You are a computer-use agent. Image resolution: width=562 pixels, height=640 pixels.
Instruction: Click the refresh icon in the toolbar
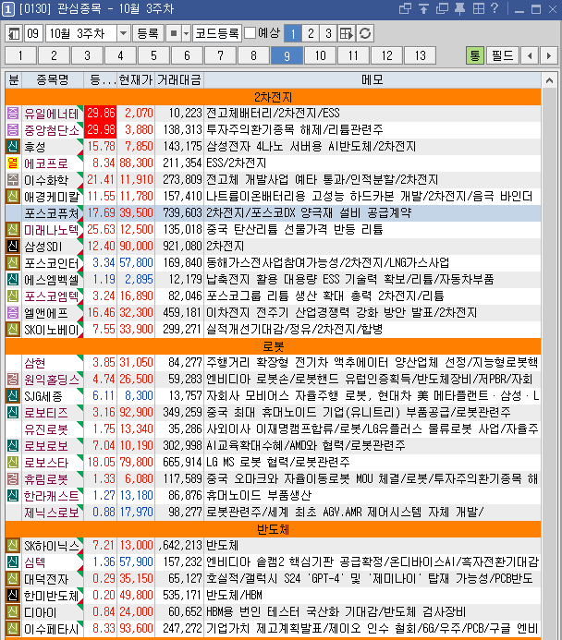coord(365,33)
